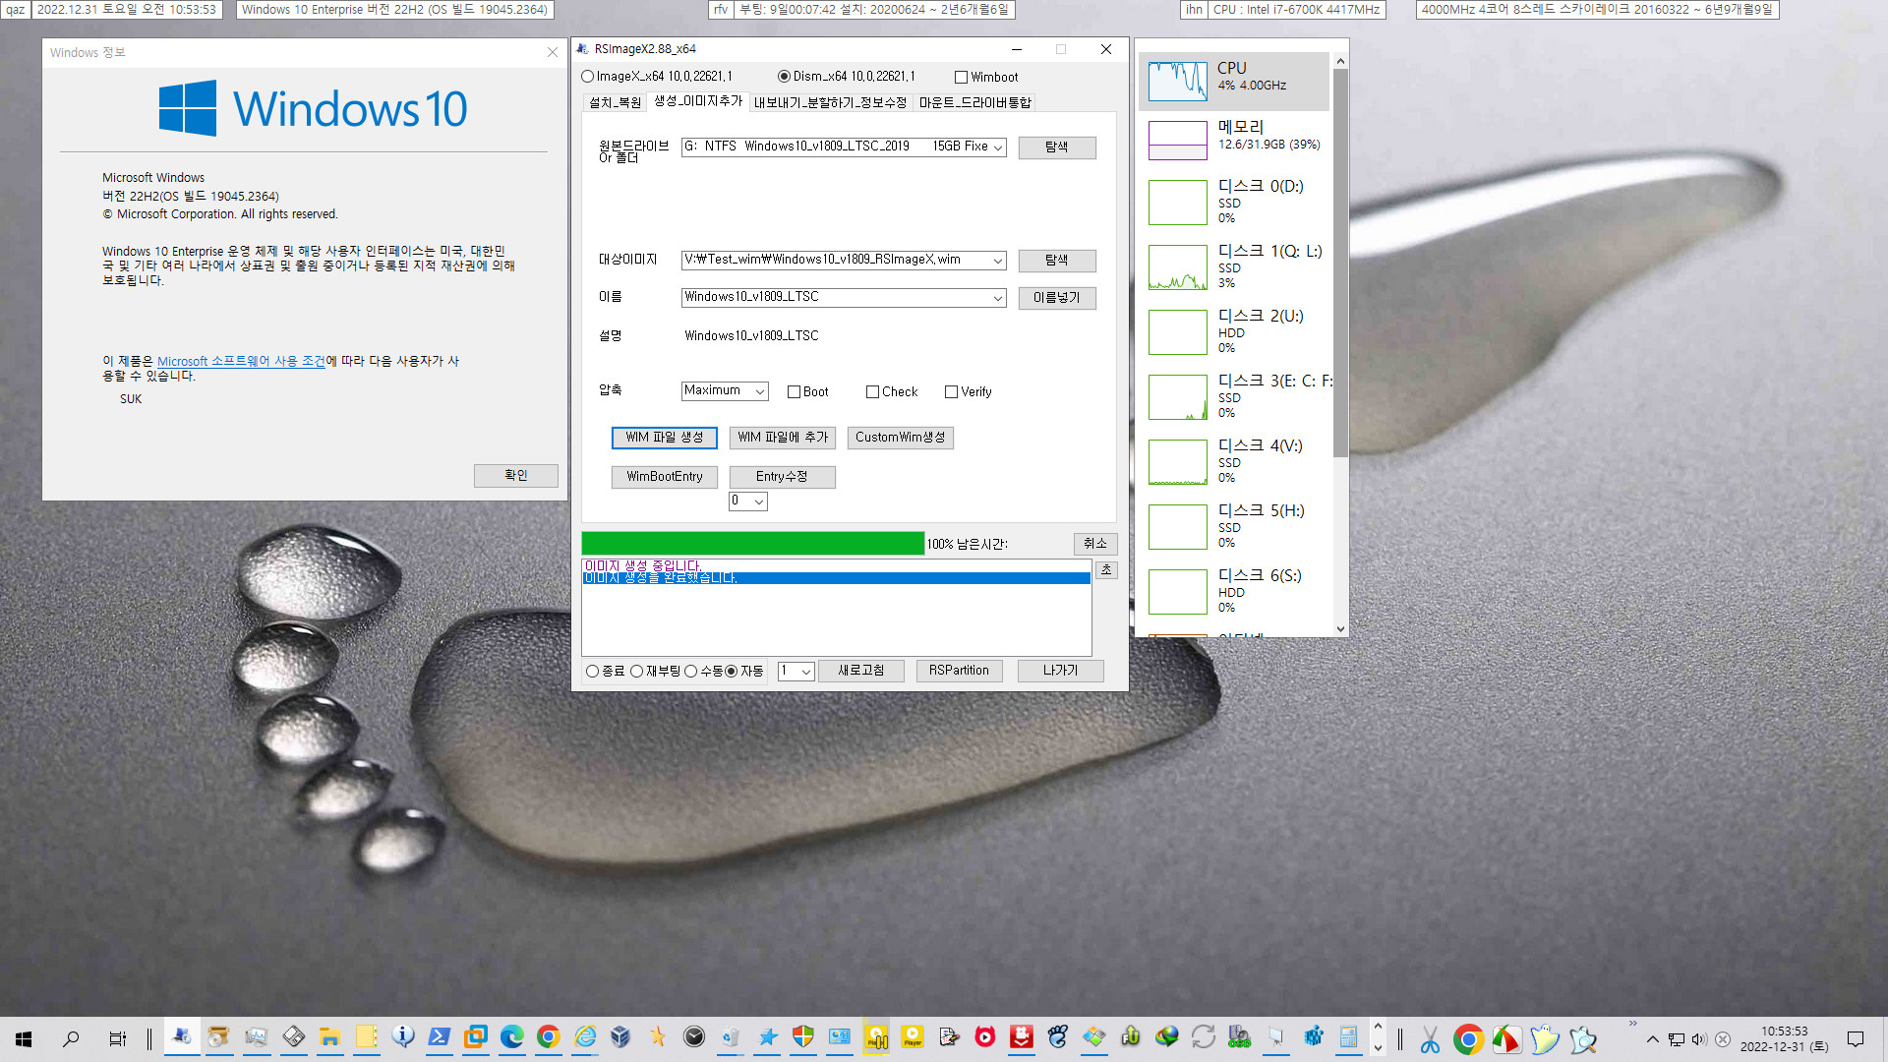Click the green 100% progress bar

[x=752, y=544]
